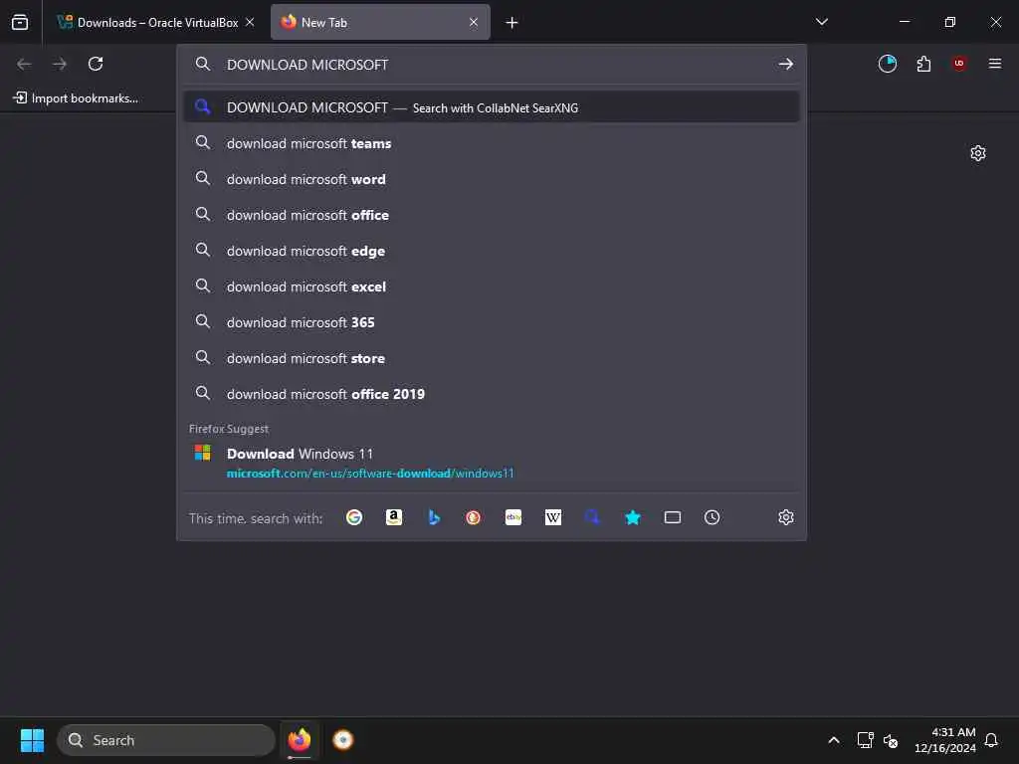The height and width of the screenshot is (764, 1019).
Task: Choose suggestion download microsoft 365
Action: click(492, 322)
